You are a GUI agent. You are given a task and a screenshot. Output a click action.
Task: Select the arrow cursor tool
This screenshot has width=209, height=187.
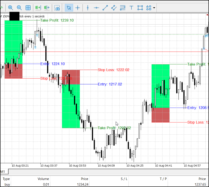pyautogui.click(x=69, y=8)
